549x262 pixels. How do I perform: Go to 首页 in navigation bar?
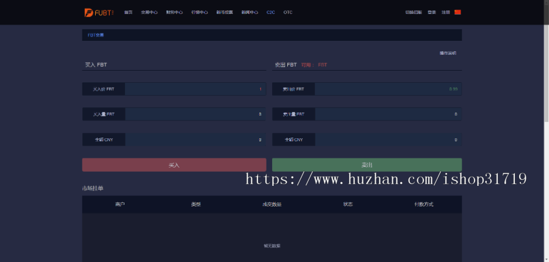(x=129, y=12)
